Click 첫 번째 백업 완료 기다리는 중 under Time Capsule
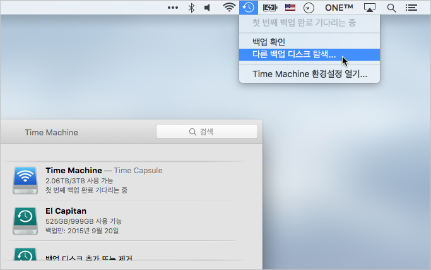The height and width of the screenshot is (270, 431). [86, 190]
